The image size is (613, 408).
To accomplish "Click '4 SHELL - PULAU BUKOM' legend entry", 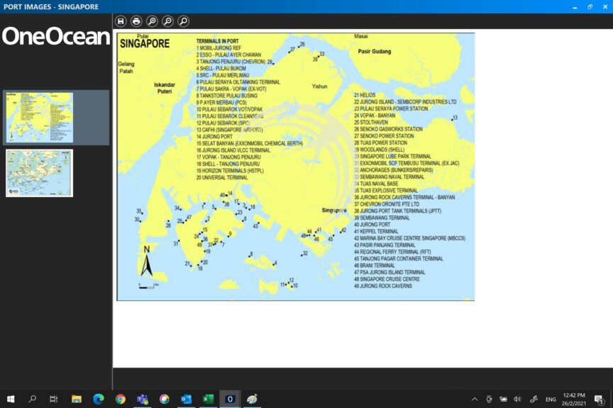I will (221, 68).
